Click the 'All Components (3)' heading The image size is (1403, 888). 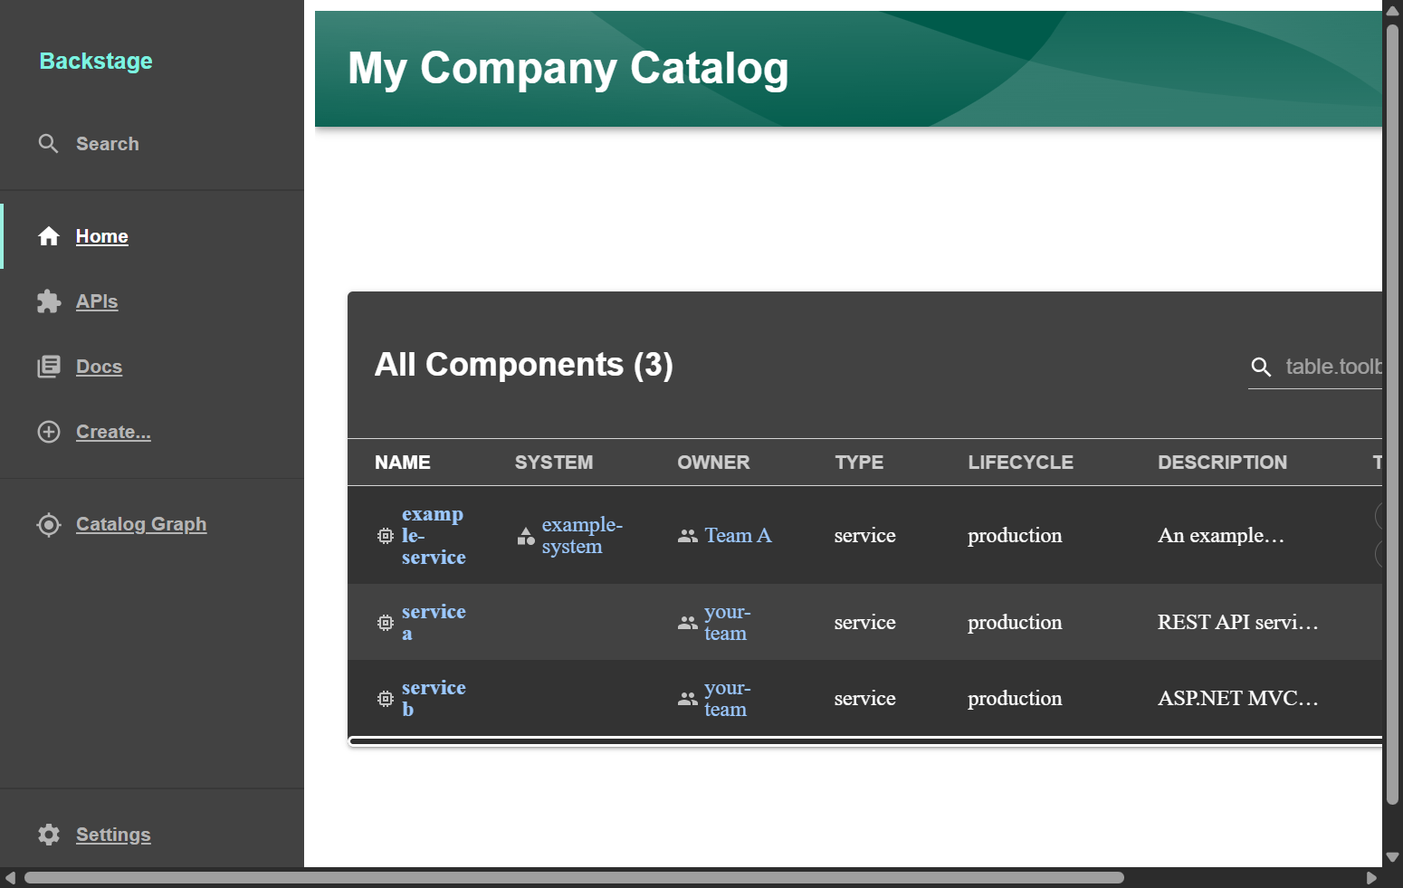click(524, 365)
